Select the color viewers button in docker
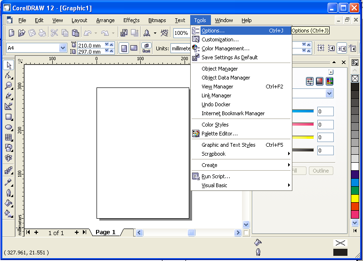Image resolution: width=363 pixels, height=261 pixels. pos(320,81)
